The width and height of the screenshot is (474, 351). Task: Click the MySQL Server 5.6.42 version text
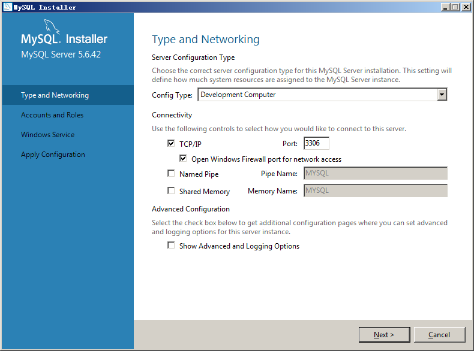coord(61,55)
